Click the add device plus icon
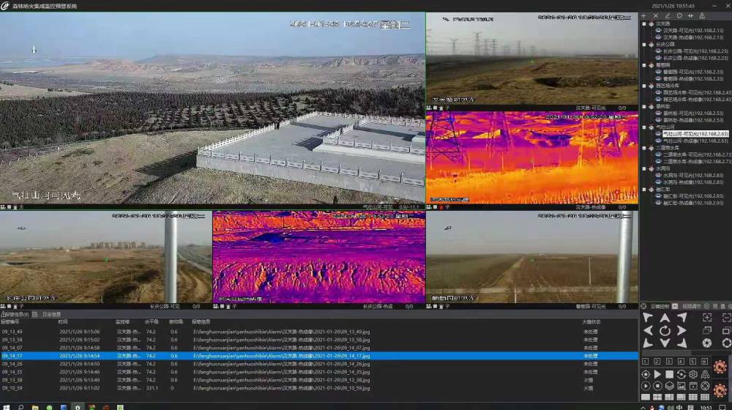Screen dimensions: 732x410 [644, 15]
